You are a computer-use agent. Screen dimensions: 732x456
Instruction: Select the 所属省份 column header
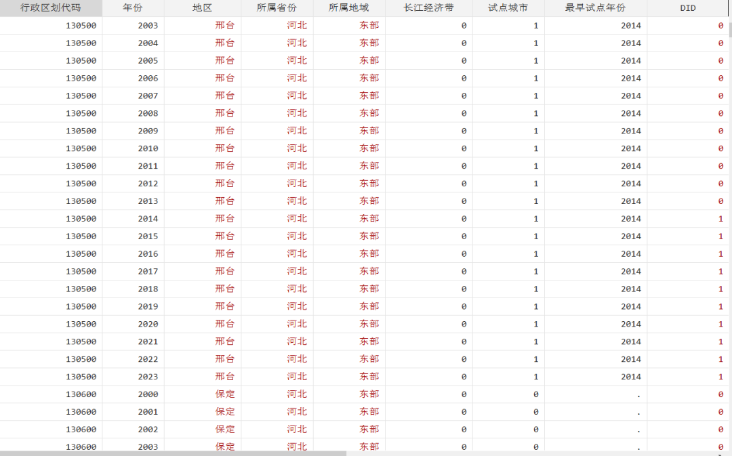click(277, 8)
